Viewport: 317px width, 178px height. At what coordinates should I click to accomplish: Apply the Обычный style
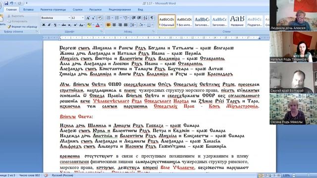coord(166,21)
